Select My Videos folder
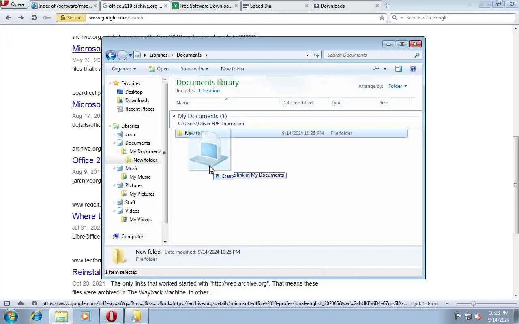 click(x=140, y=219)
